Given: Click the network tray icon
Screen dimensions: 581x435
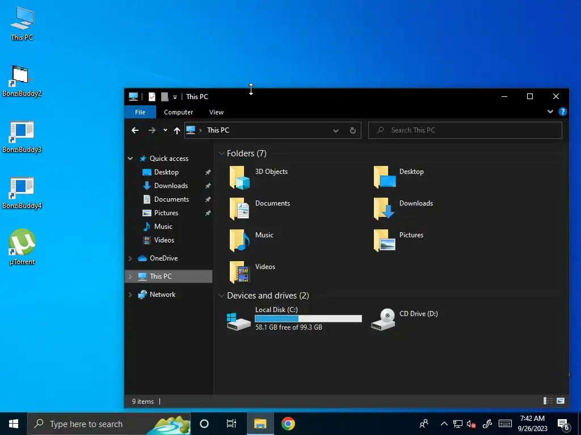Looking at the screenshot, I should pyautogui.click(x=458, y=424).
